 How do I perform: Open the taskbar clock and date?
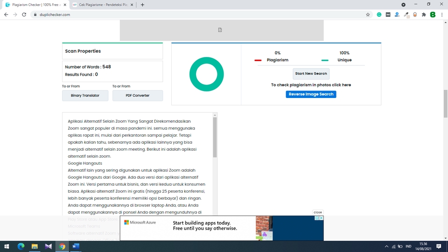[423, 246]
